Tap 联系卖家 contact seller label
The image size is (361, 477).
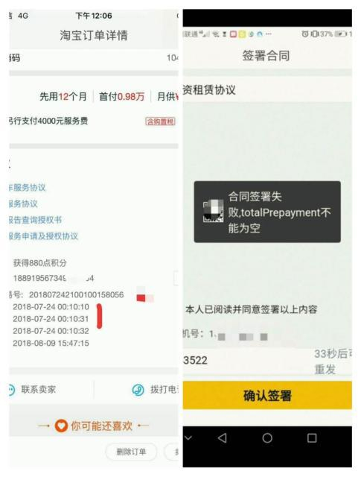[x=39, y=390]
